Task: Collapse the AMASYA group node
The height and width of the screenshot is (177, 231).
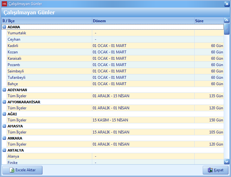Action: (x=4, y=126)
